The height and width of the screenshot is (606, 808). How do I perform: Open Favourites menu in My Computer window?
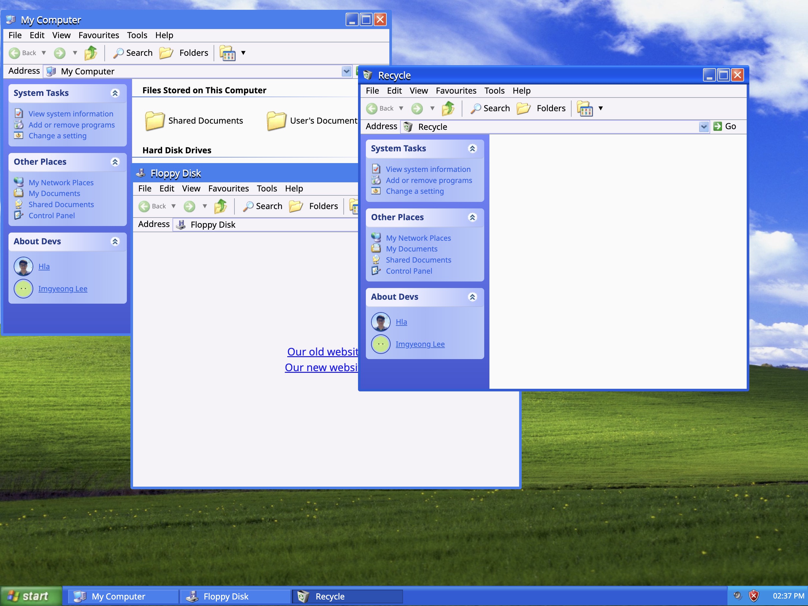point(98,35)
